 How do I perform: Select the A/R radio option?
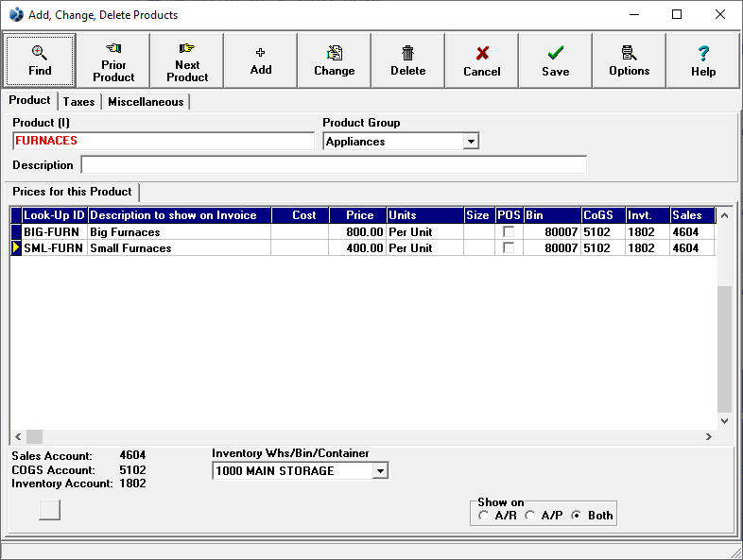pyautogui.click(x=485, y=516)
